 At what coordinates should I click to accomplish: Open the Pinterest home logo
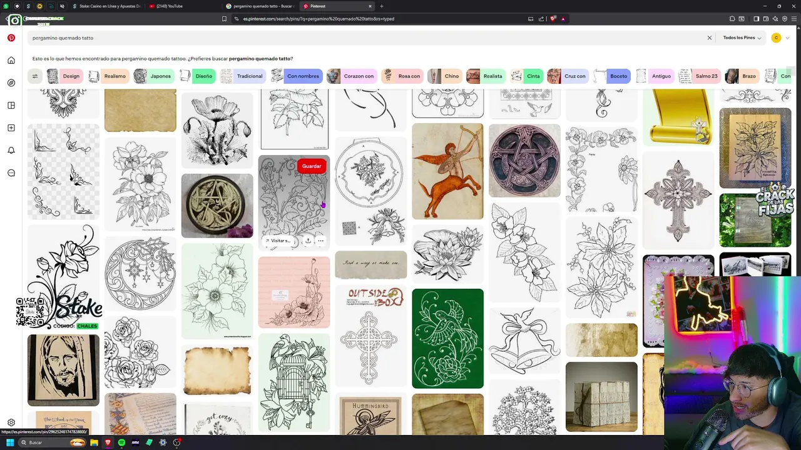(x=11, y=37)
